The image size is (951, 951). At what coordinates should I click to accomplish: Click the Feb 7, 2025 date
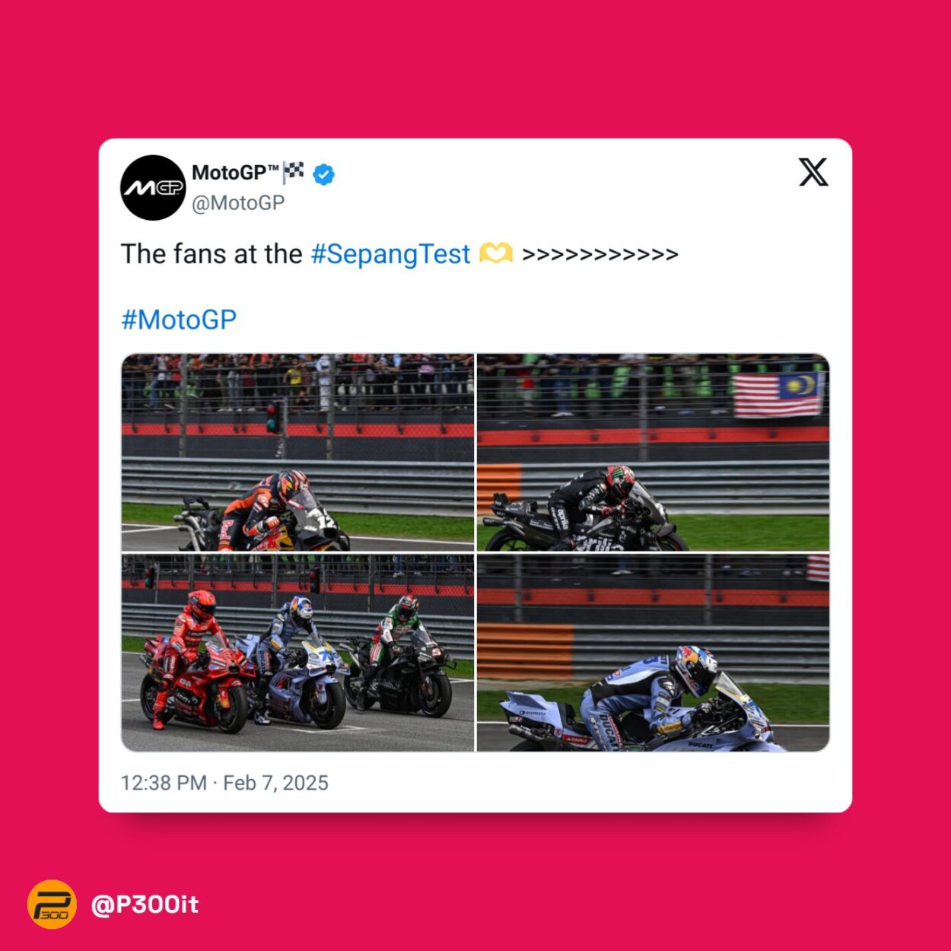tap(275, 783)
